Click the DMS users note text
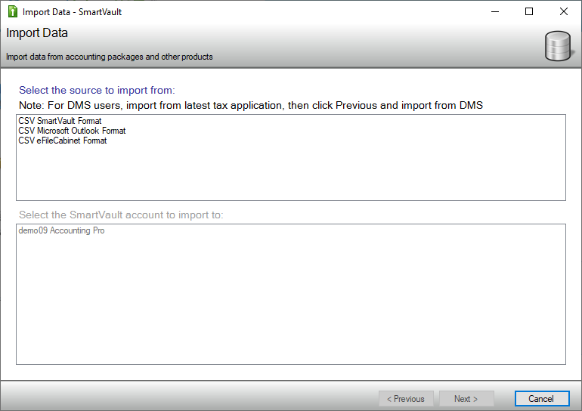Viewport: 582px width, 411px height. (x=251, y=105)
